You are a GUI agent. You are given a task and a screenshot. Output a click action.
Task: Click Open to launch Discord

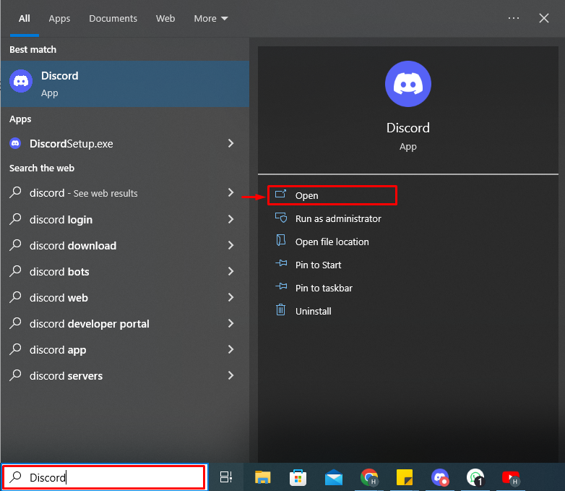(x=332, y=195)
